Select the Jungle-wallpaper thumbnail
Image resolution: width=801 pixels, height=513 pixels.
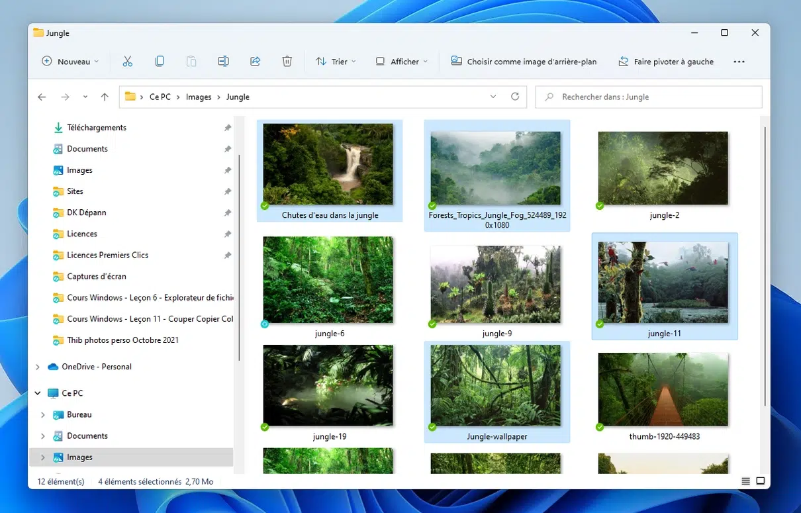coord(496,385)
